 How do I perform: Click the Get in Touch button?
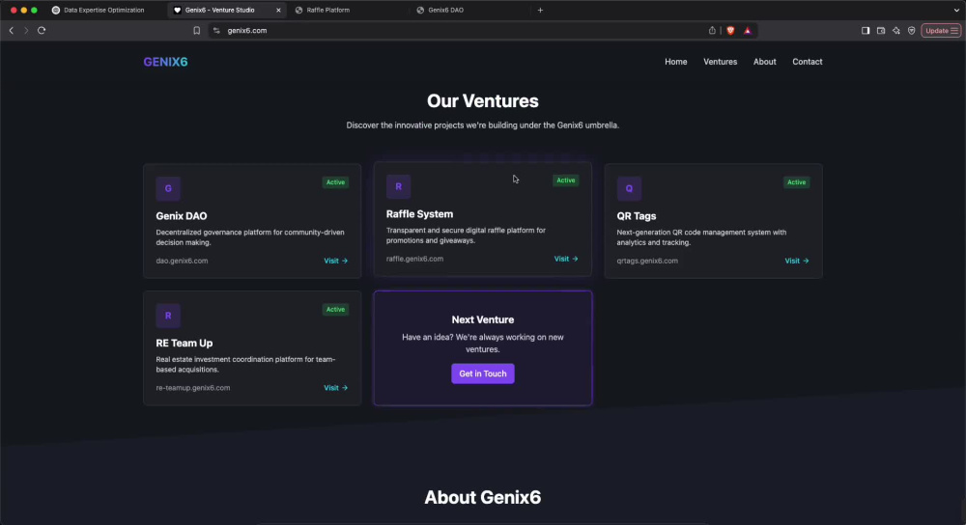point(483,373)
